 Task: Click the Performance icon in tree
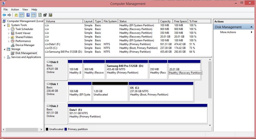[13, 41]
